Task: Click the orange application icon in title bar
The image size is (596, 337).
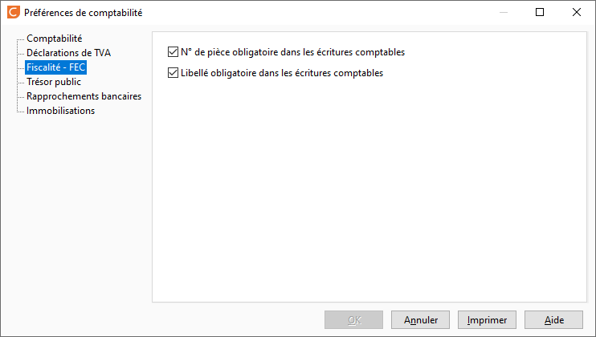Action: point(14,12)
